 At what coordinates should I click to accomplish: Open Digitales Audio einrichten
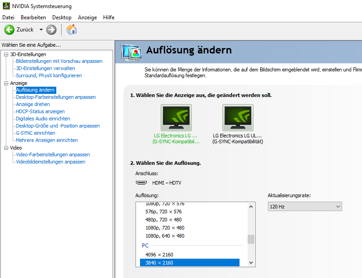point(43,119)
